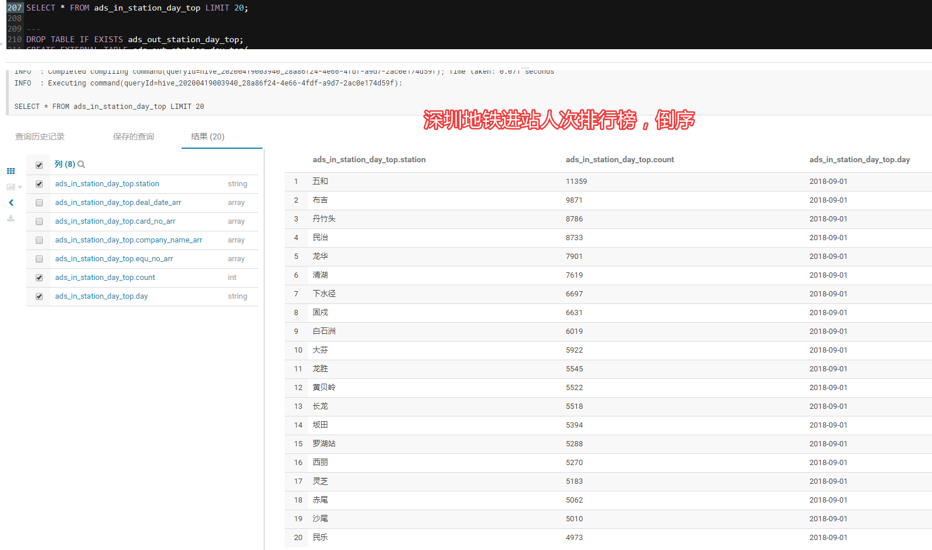This screenshot has height=550, width=932.
Task: Open the chart type dropdown arrow
Action: point(20,187)
